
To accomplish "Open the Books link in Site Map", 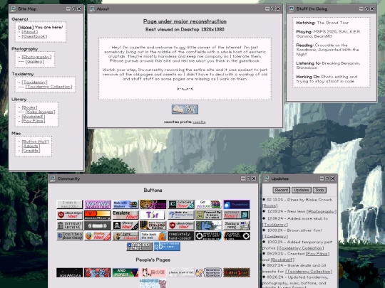I will (x=29, y=107).
